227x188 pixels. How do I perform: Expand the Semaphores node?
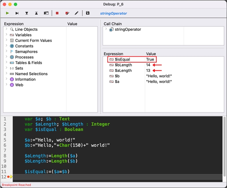(x=7, y=51)
